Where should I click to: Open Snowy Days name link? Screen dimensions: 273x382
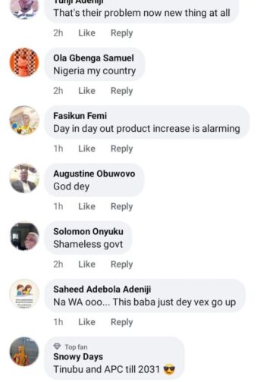click(78, 357)
